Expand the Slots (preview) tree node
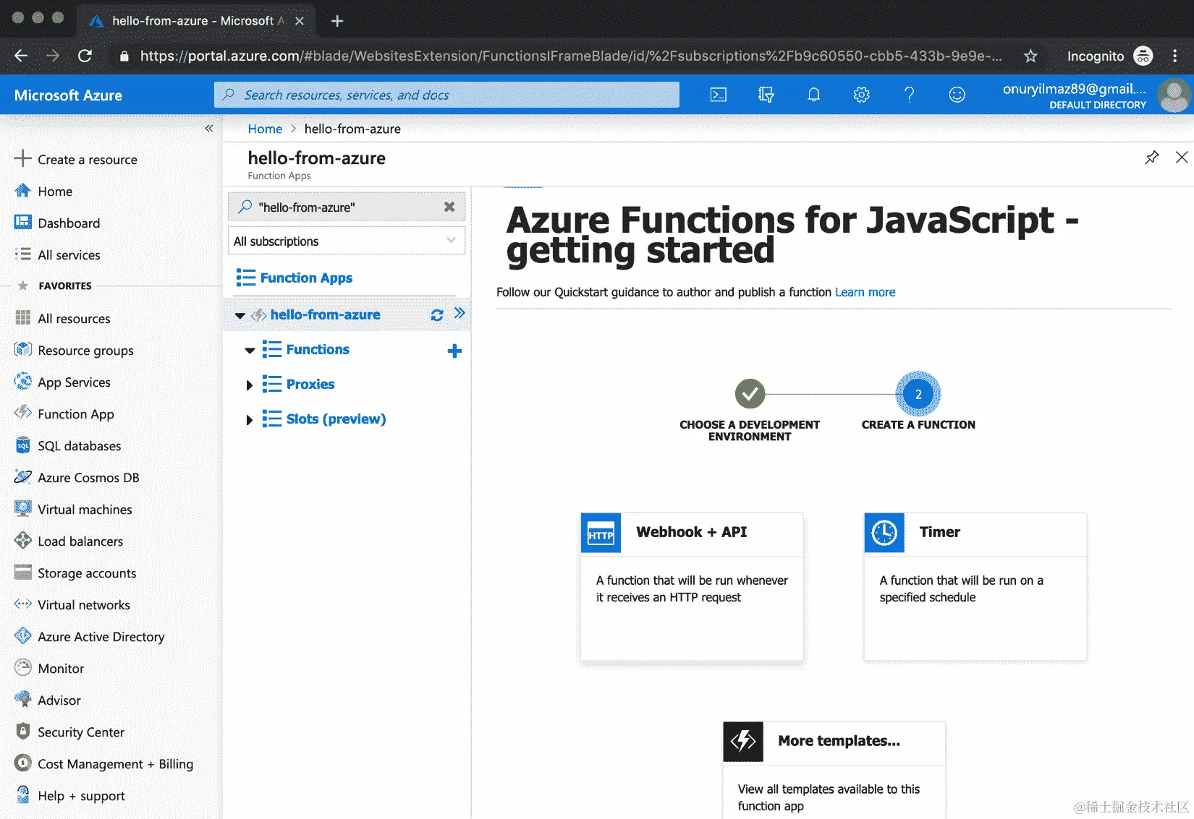Image resolution: width=1194 pixels, height=819 pixels. (x=249, y=420)
